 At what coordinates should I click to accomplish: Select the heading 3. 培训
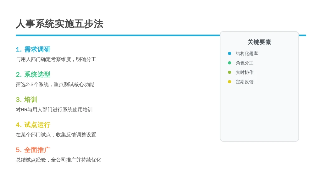[26, 100]
